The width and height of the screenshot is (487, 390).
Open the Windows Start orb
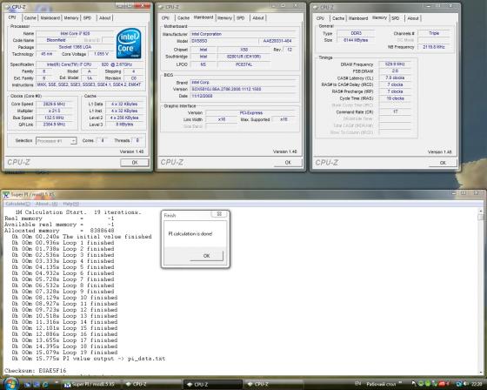tap(11, 384)
